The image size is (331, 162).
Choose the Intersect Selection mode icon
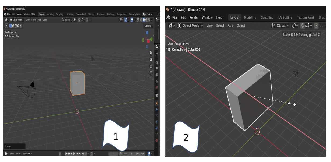click(21, 26)
